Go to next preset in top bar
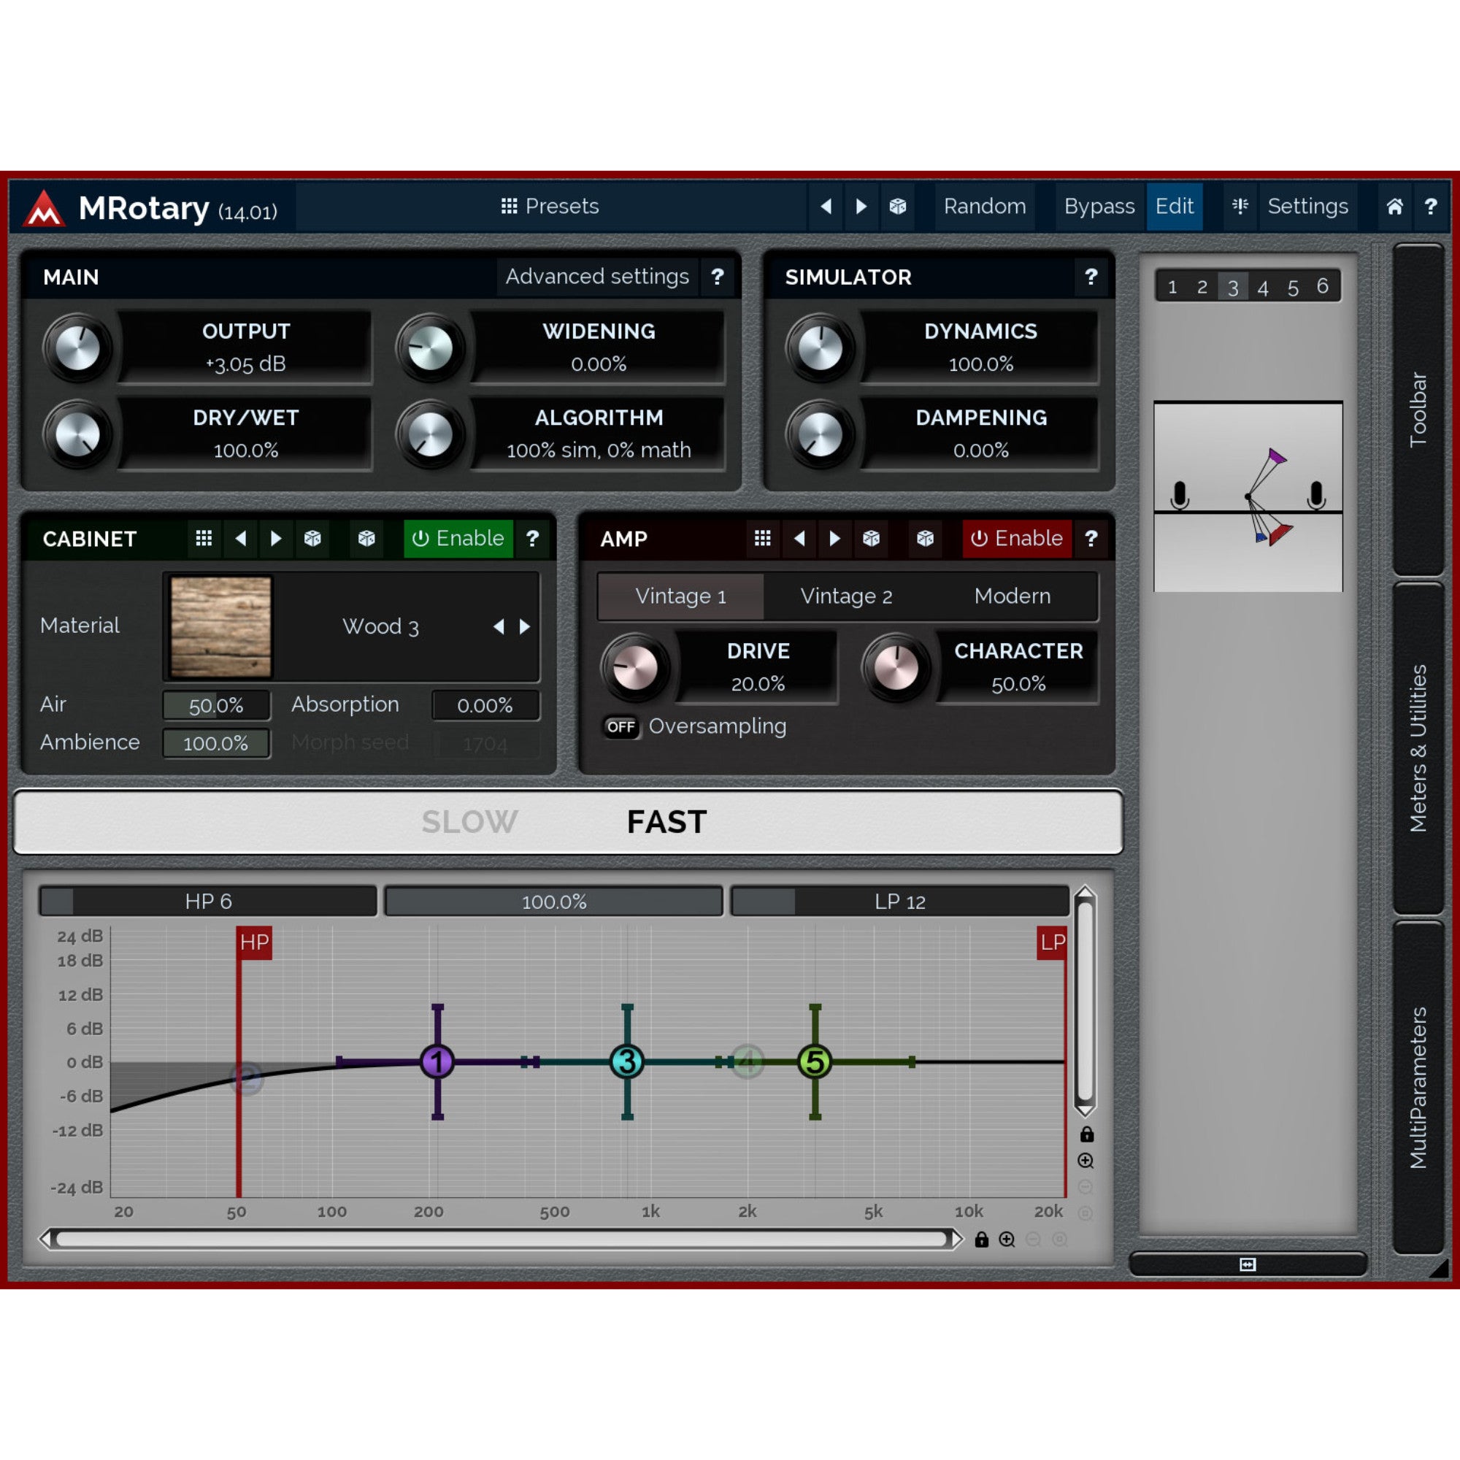The image size is (1460, 1460). pyautogui.click(x=861, y=207)
